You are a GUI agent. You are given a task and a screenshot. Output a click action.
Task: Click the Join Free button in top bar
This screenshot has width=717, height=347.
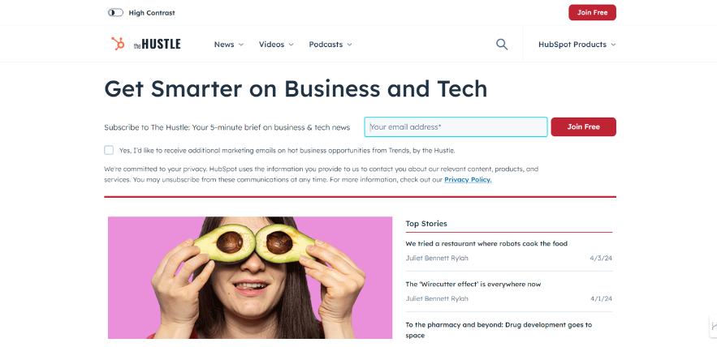point(592,12)
